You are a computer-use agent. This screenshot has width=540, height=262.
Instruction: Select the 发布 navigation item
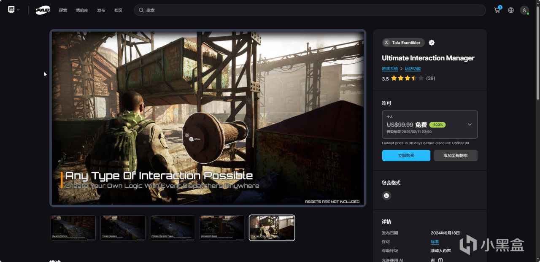pyautogui.click(x=101, y=10)
